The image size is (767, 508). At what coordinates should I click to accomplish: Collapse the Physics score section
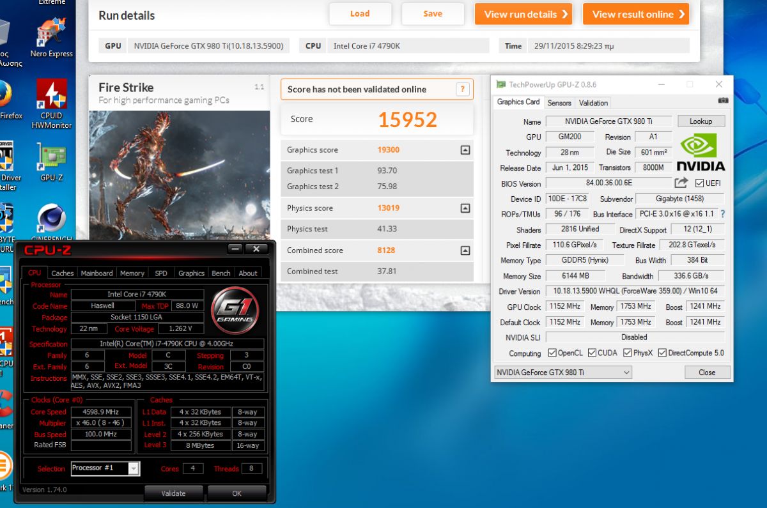point(465,208)
